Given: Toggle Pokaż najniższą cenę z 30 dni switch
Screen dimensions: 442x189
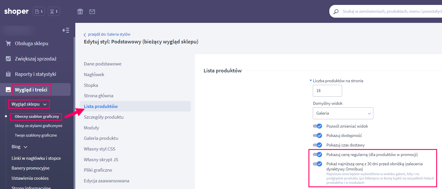Looking at the screenshot, I should click(317, 164).
